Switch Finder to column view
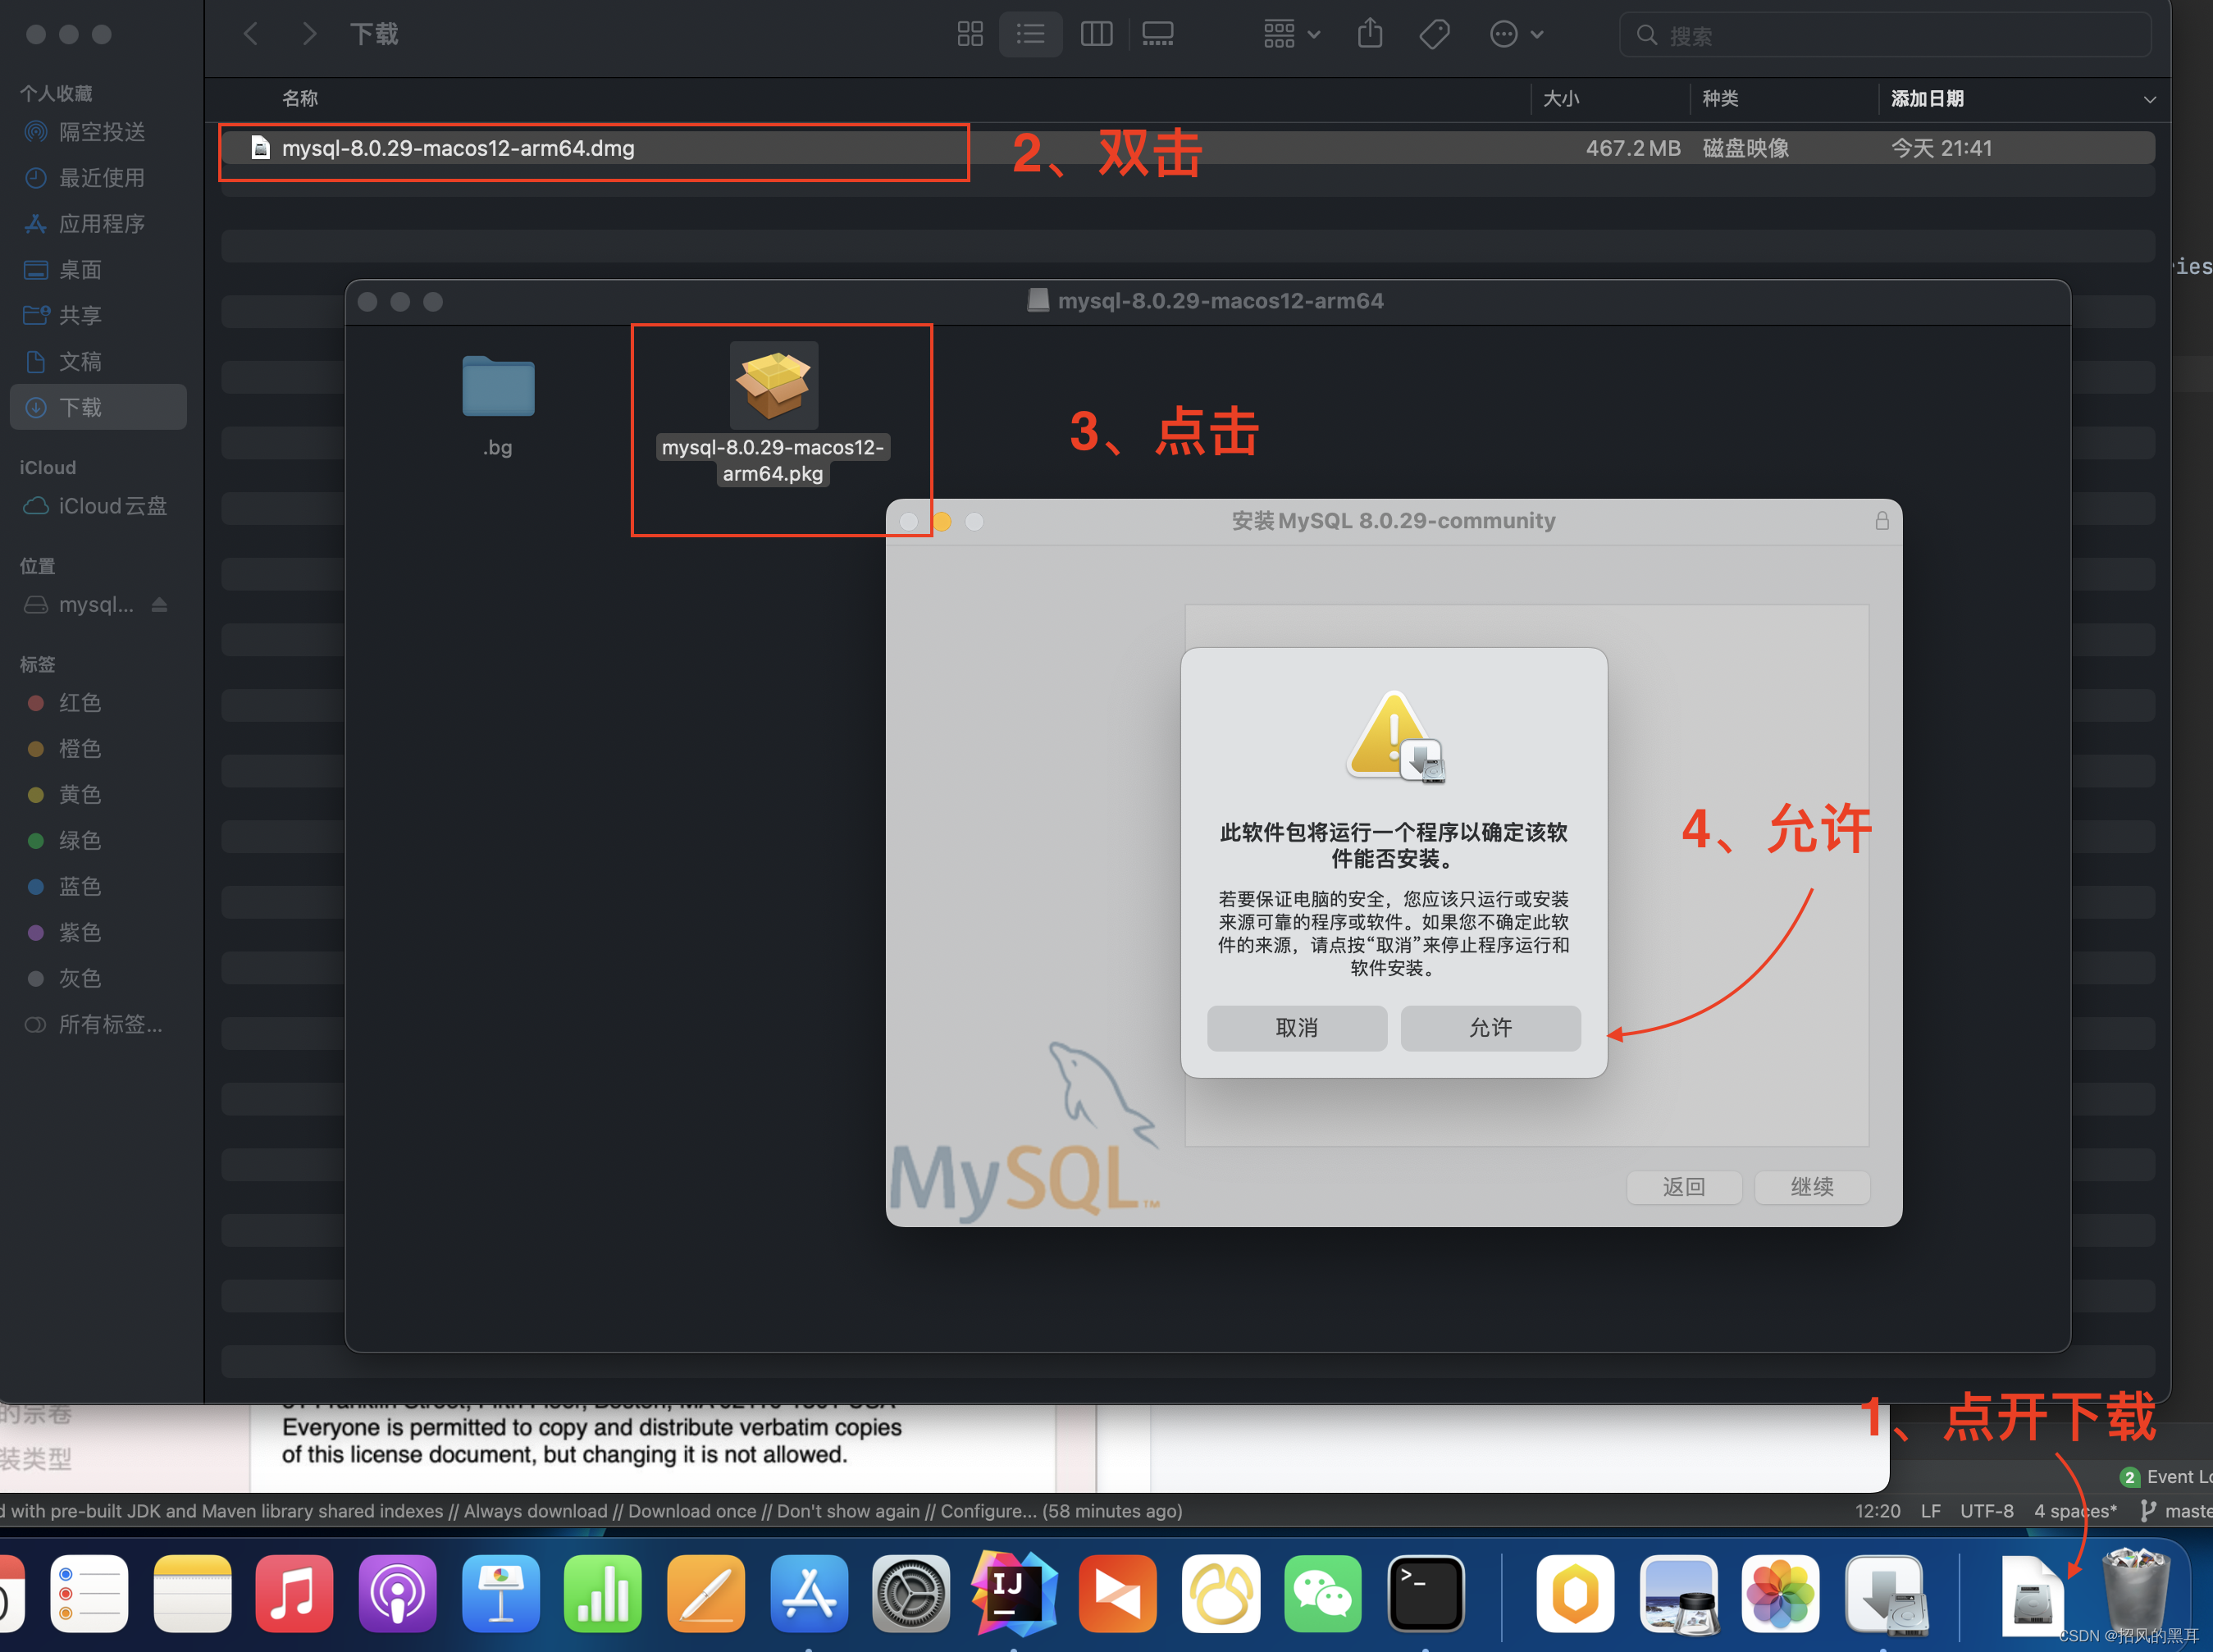Screen dimensions: 2213x1652 pos(1096,35)
